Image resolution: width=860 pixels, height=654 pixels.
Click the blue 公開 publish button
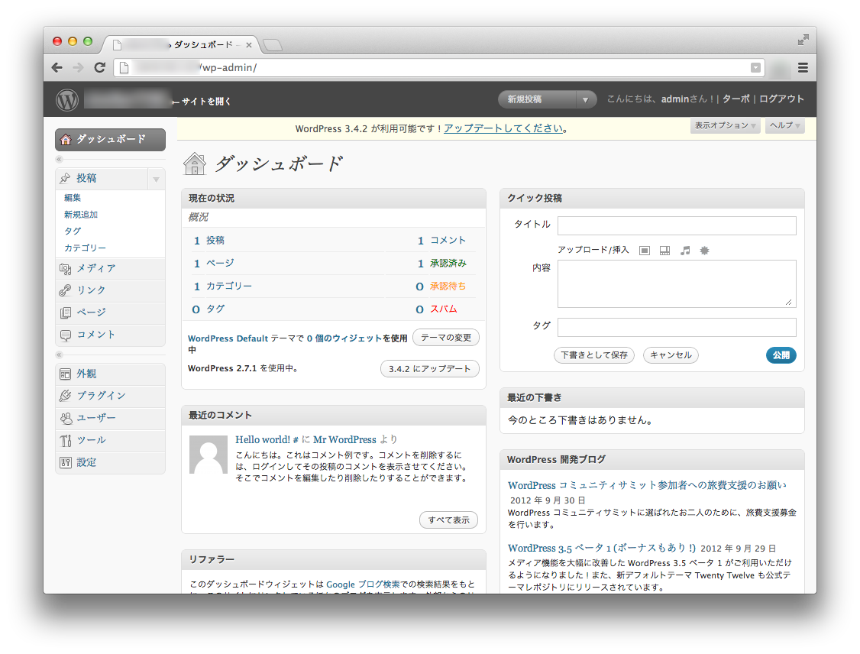(781, 355)
